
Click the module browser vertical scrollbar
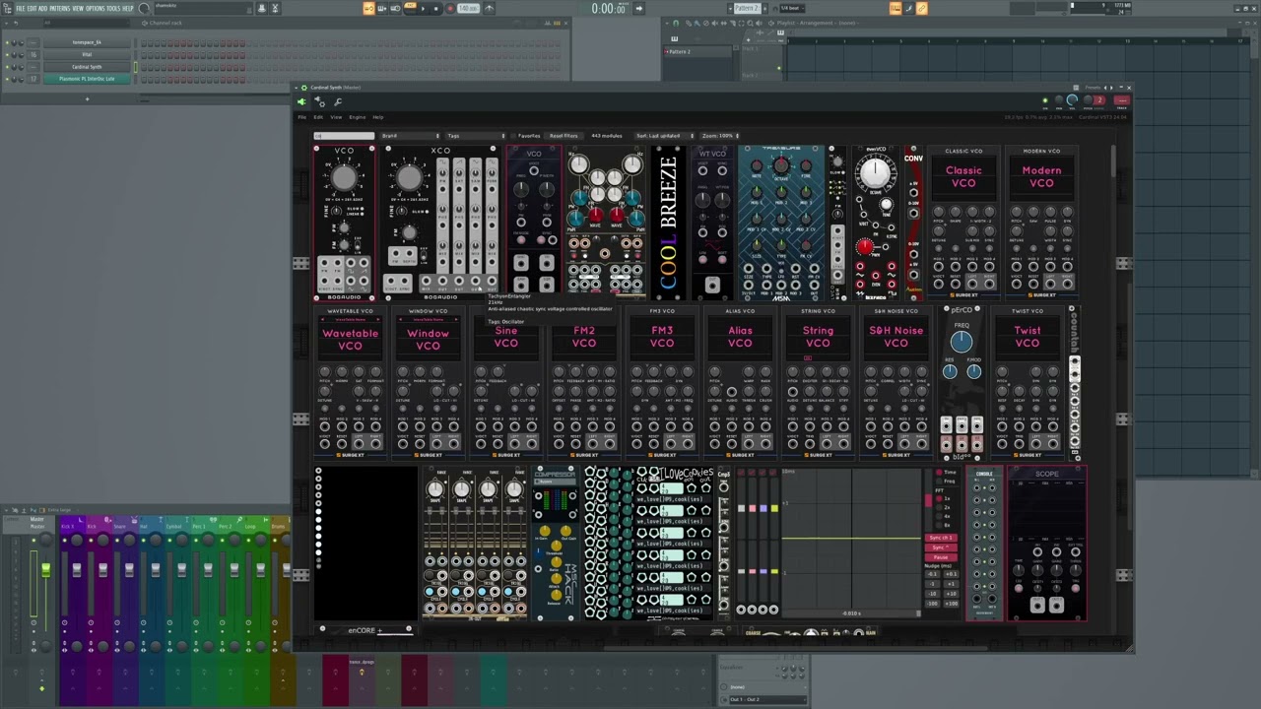coord(1114,161)
